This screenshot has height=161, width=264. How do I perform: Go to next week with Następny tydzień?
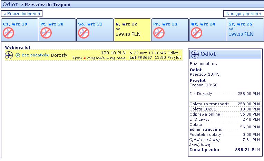tap(243, 14)
